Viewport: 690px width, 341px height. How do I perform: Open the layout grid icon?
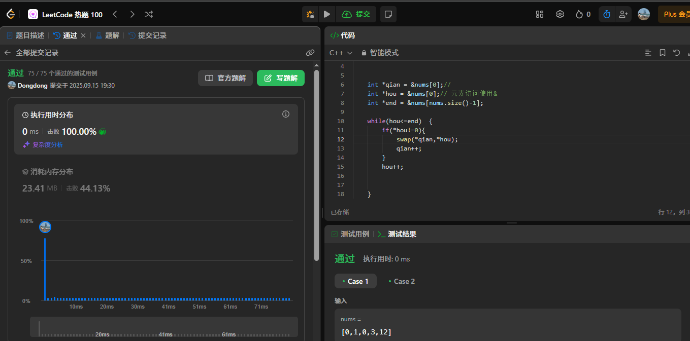coord(540,14)
